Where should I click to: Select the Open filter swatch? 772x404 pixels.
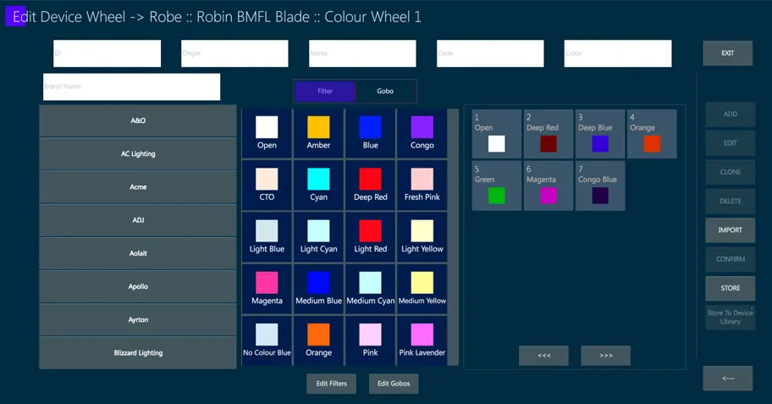[x=267, y=134]
